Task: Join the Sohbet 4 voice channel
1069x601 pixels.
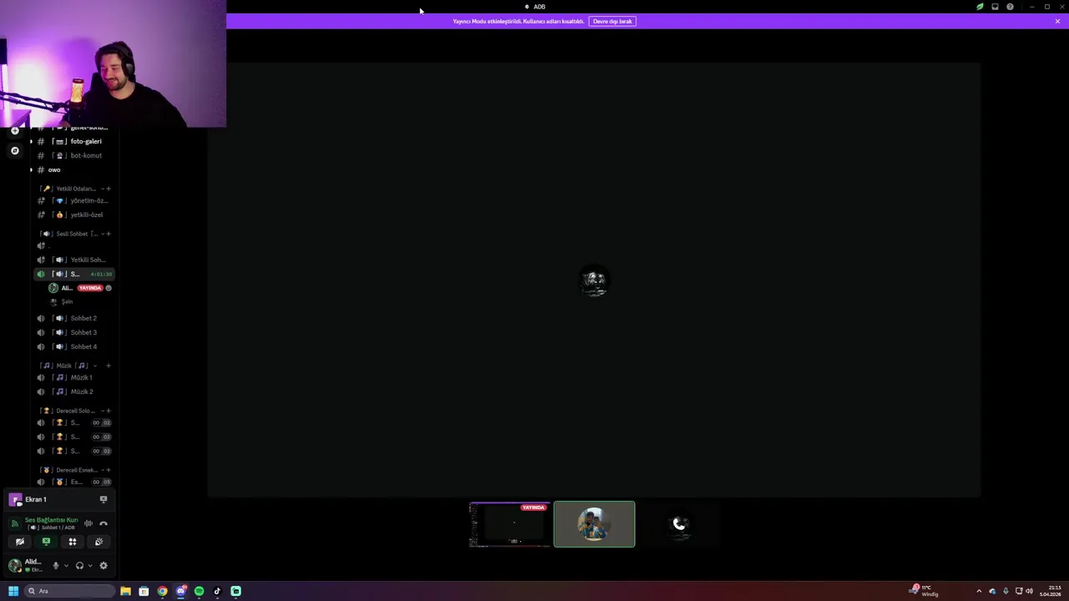Action: [73, 346]
